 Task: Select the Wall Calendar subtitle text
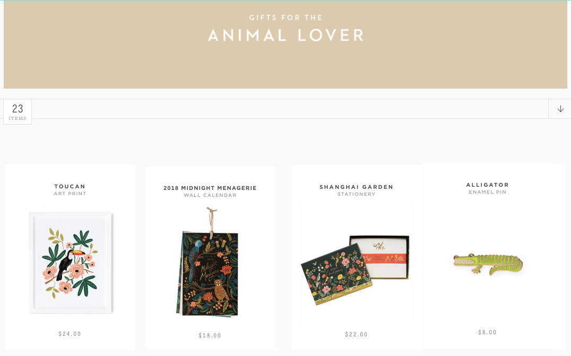[x=210, y=195]
